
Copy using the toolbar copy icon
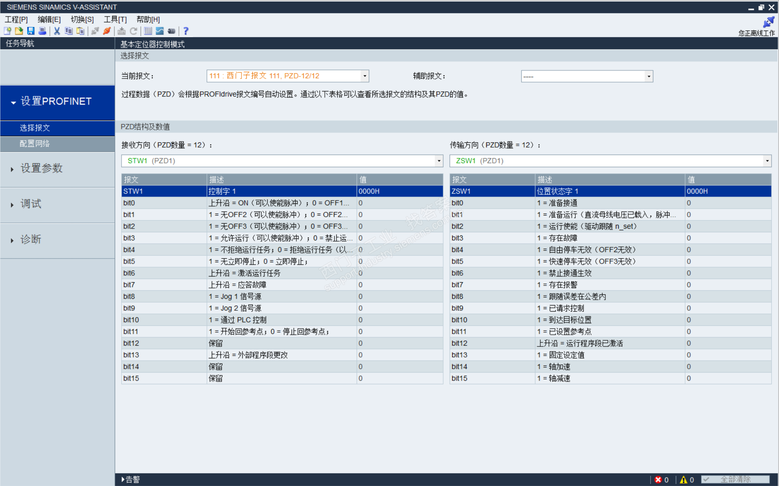click(69, 31)
